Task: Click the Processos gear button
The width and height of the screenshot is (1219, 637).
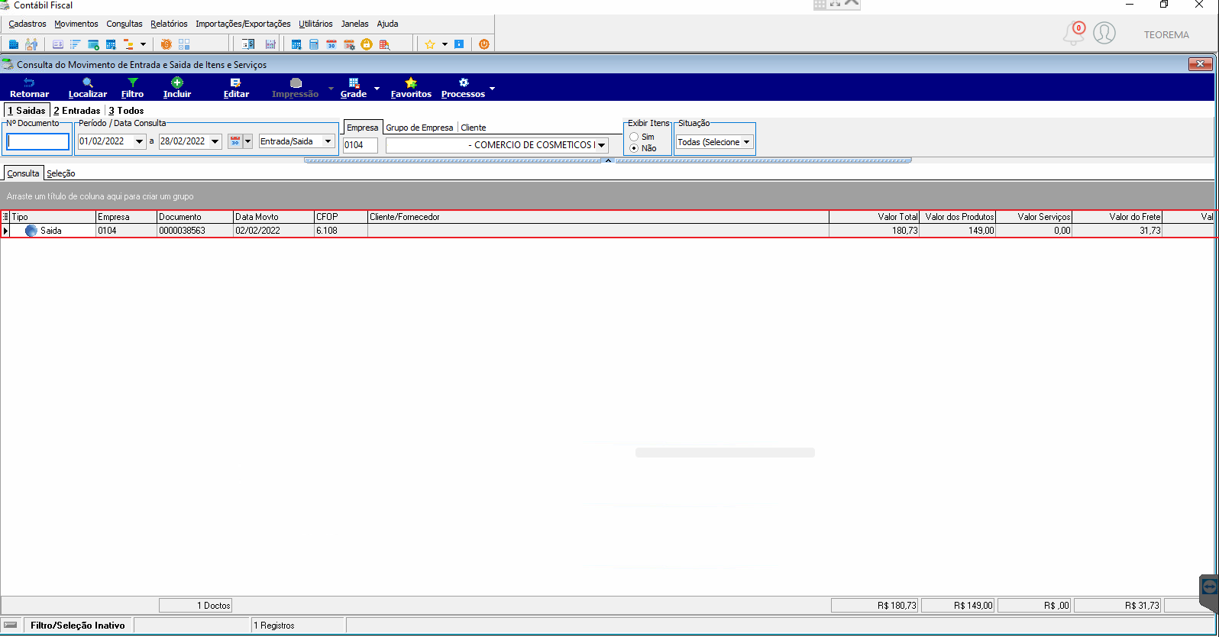Action: [x=463, y=88]
